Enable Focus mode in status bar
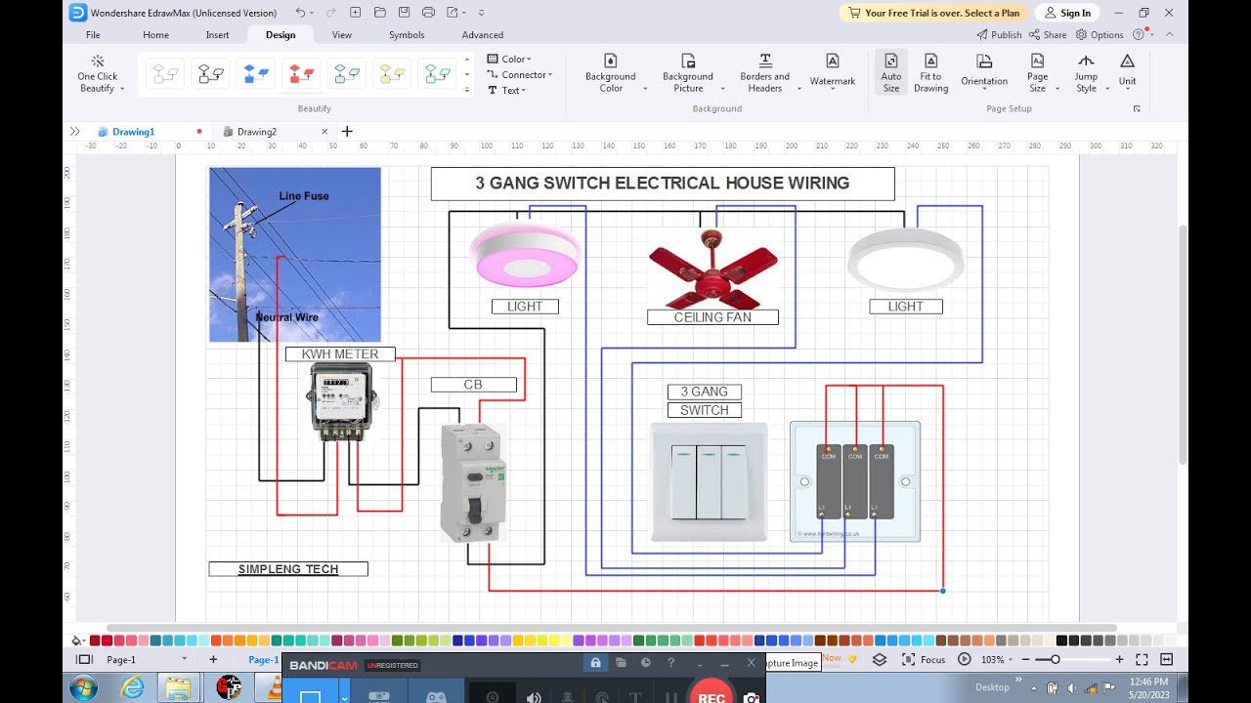Viewport: 1251px width, 703px height. click(x=924, y=660)
